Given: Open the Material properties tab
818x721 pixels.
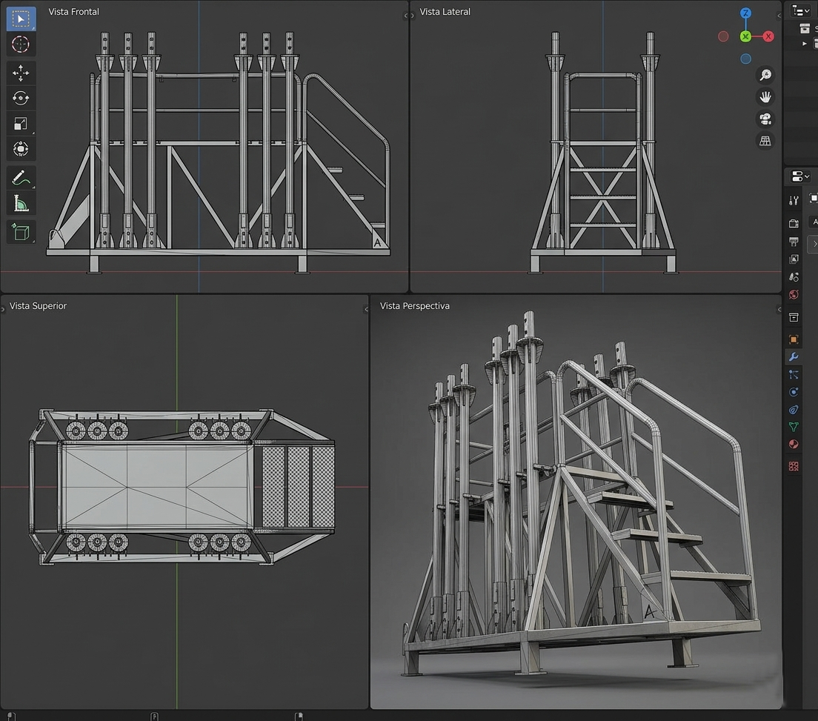Looking at the screenshot, I should click(x=794, y=445).
